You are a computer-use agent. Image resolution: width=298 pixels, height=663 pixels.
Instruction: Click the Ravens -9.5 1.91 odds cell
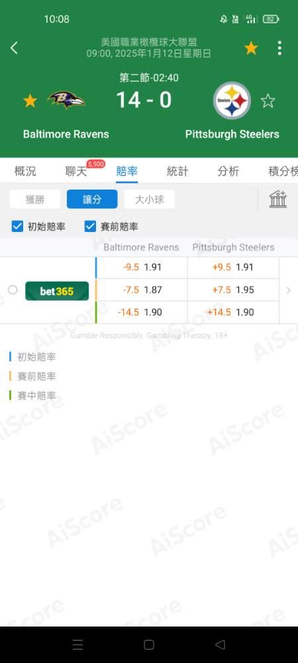point(142,267)
